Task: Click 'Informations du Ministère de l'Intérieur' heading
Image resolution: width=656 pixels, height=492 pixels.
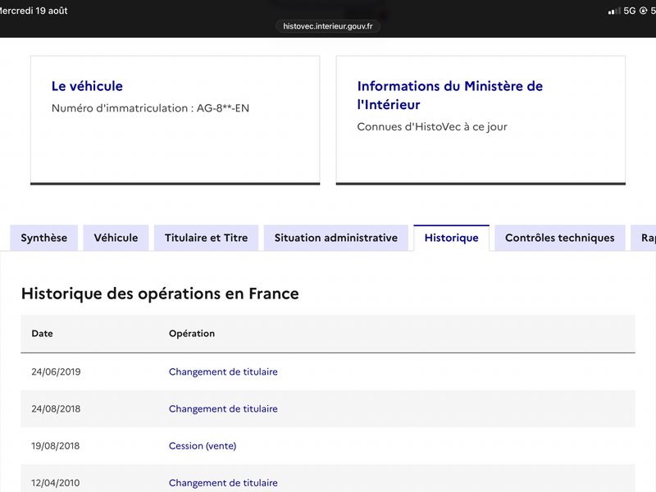Action: point(449,95)
